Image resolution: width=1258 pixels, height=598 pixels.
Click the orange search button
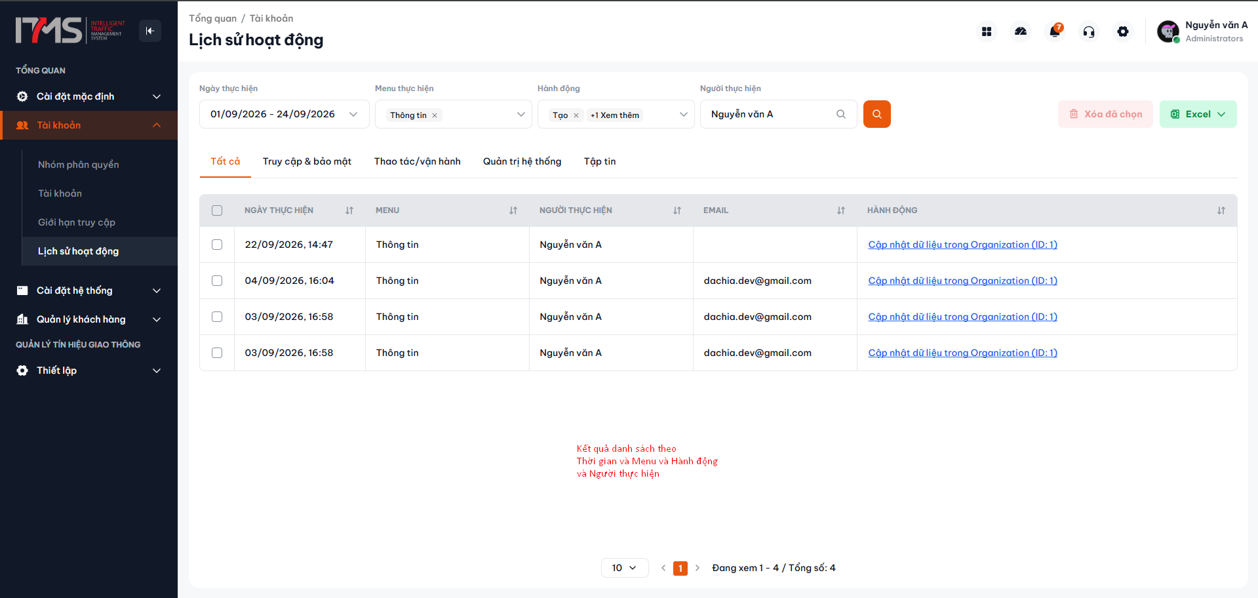[877, 114]
